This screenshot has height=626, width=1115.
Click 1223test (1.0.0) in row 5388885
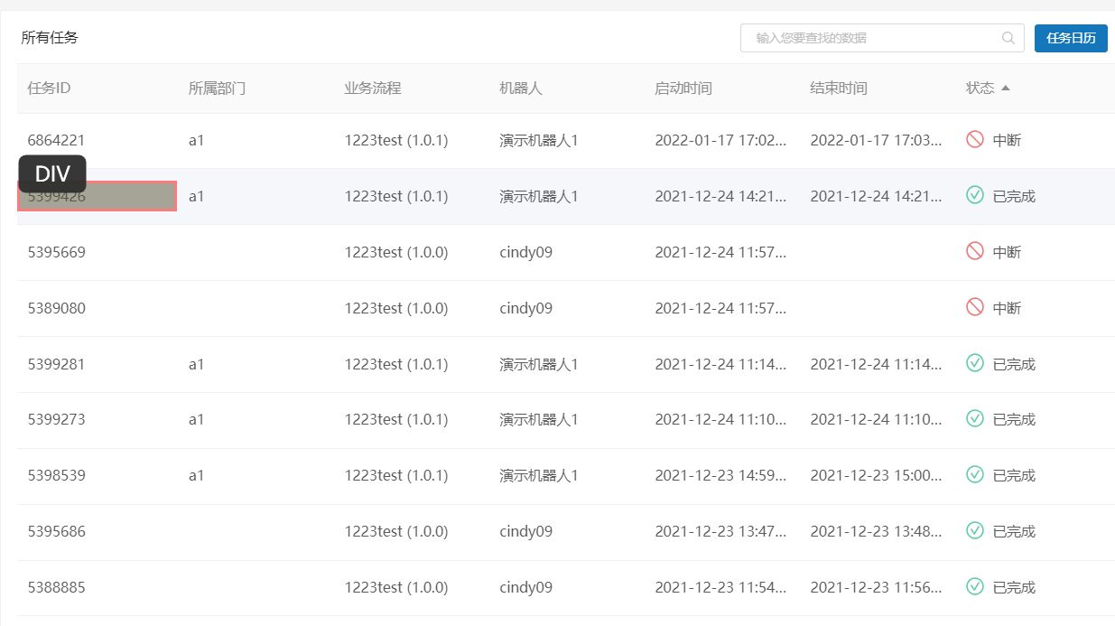click(x=395, y=587)
